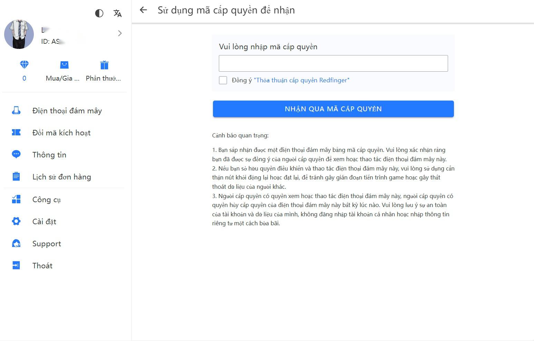Click the Thông tin chat bubble icon

16,155
